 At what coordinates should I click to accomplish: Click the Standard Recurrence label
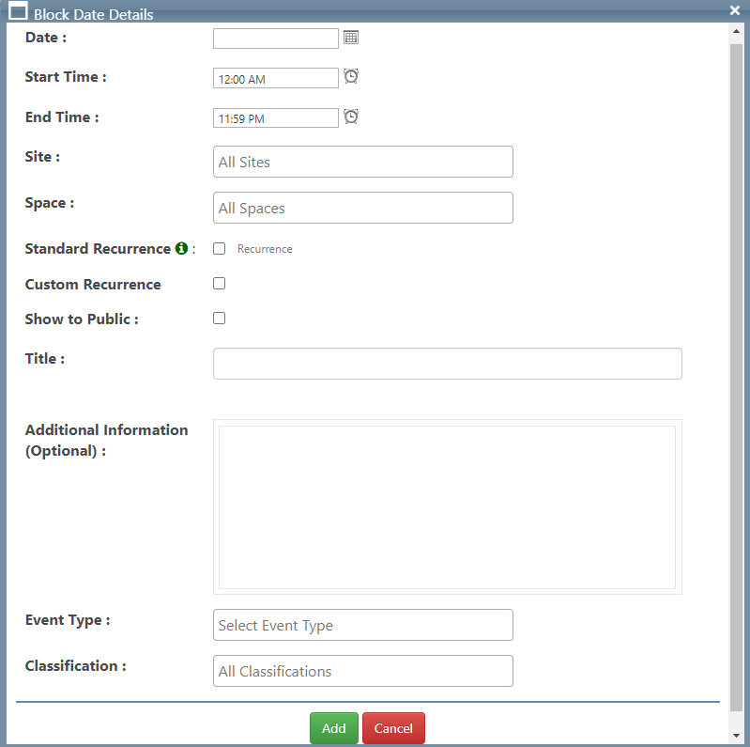[98, 248]
